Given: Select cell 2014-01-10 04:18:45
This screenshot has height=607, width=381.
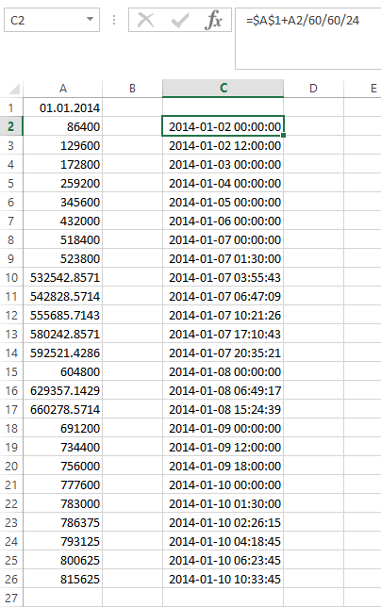Looking at the screenshot, I should (223, 541).
